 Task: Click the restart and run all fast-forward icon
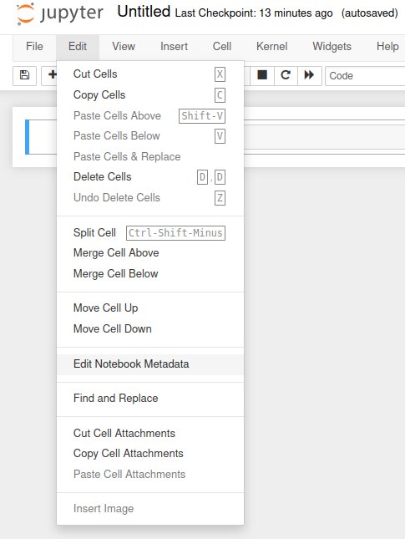pos(309,75)
